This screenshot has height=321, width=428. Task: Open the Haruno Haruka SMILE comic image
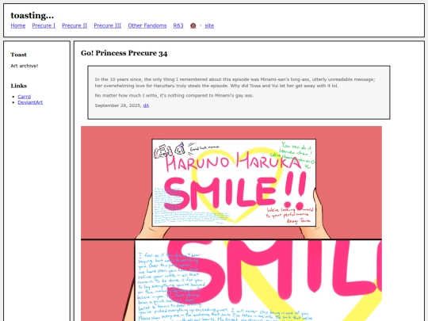[x=231, y=224]
